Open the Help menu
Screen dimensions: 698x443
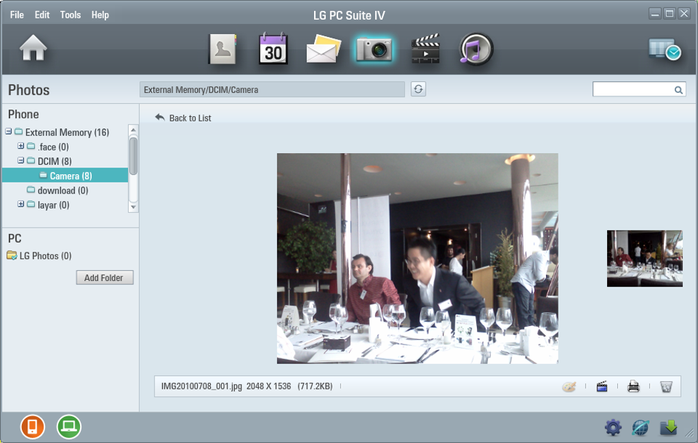[x=100, y=14]
